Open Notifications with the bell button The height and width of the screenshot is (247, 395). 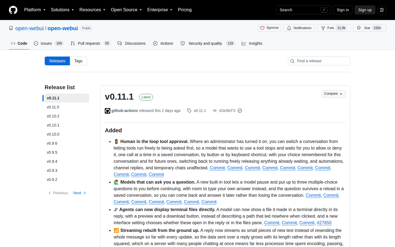[299, 28]
